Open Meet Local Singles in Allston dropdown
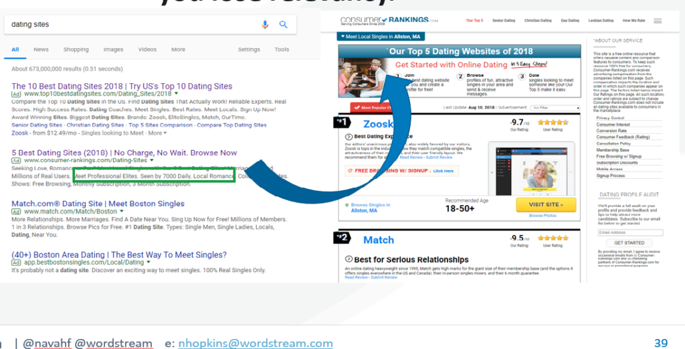685x349 pixels. click(x=381, y=37)
